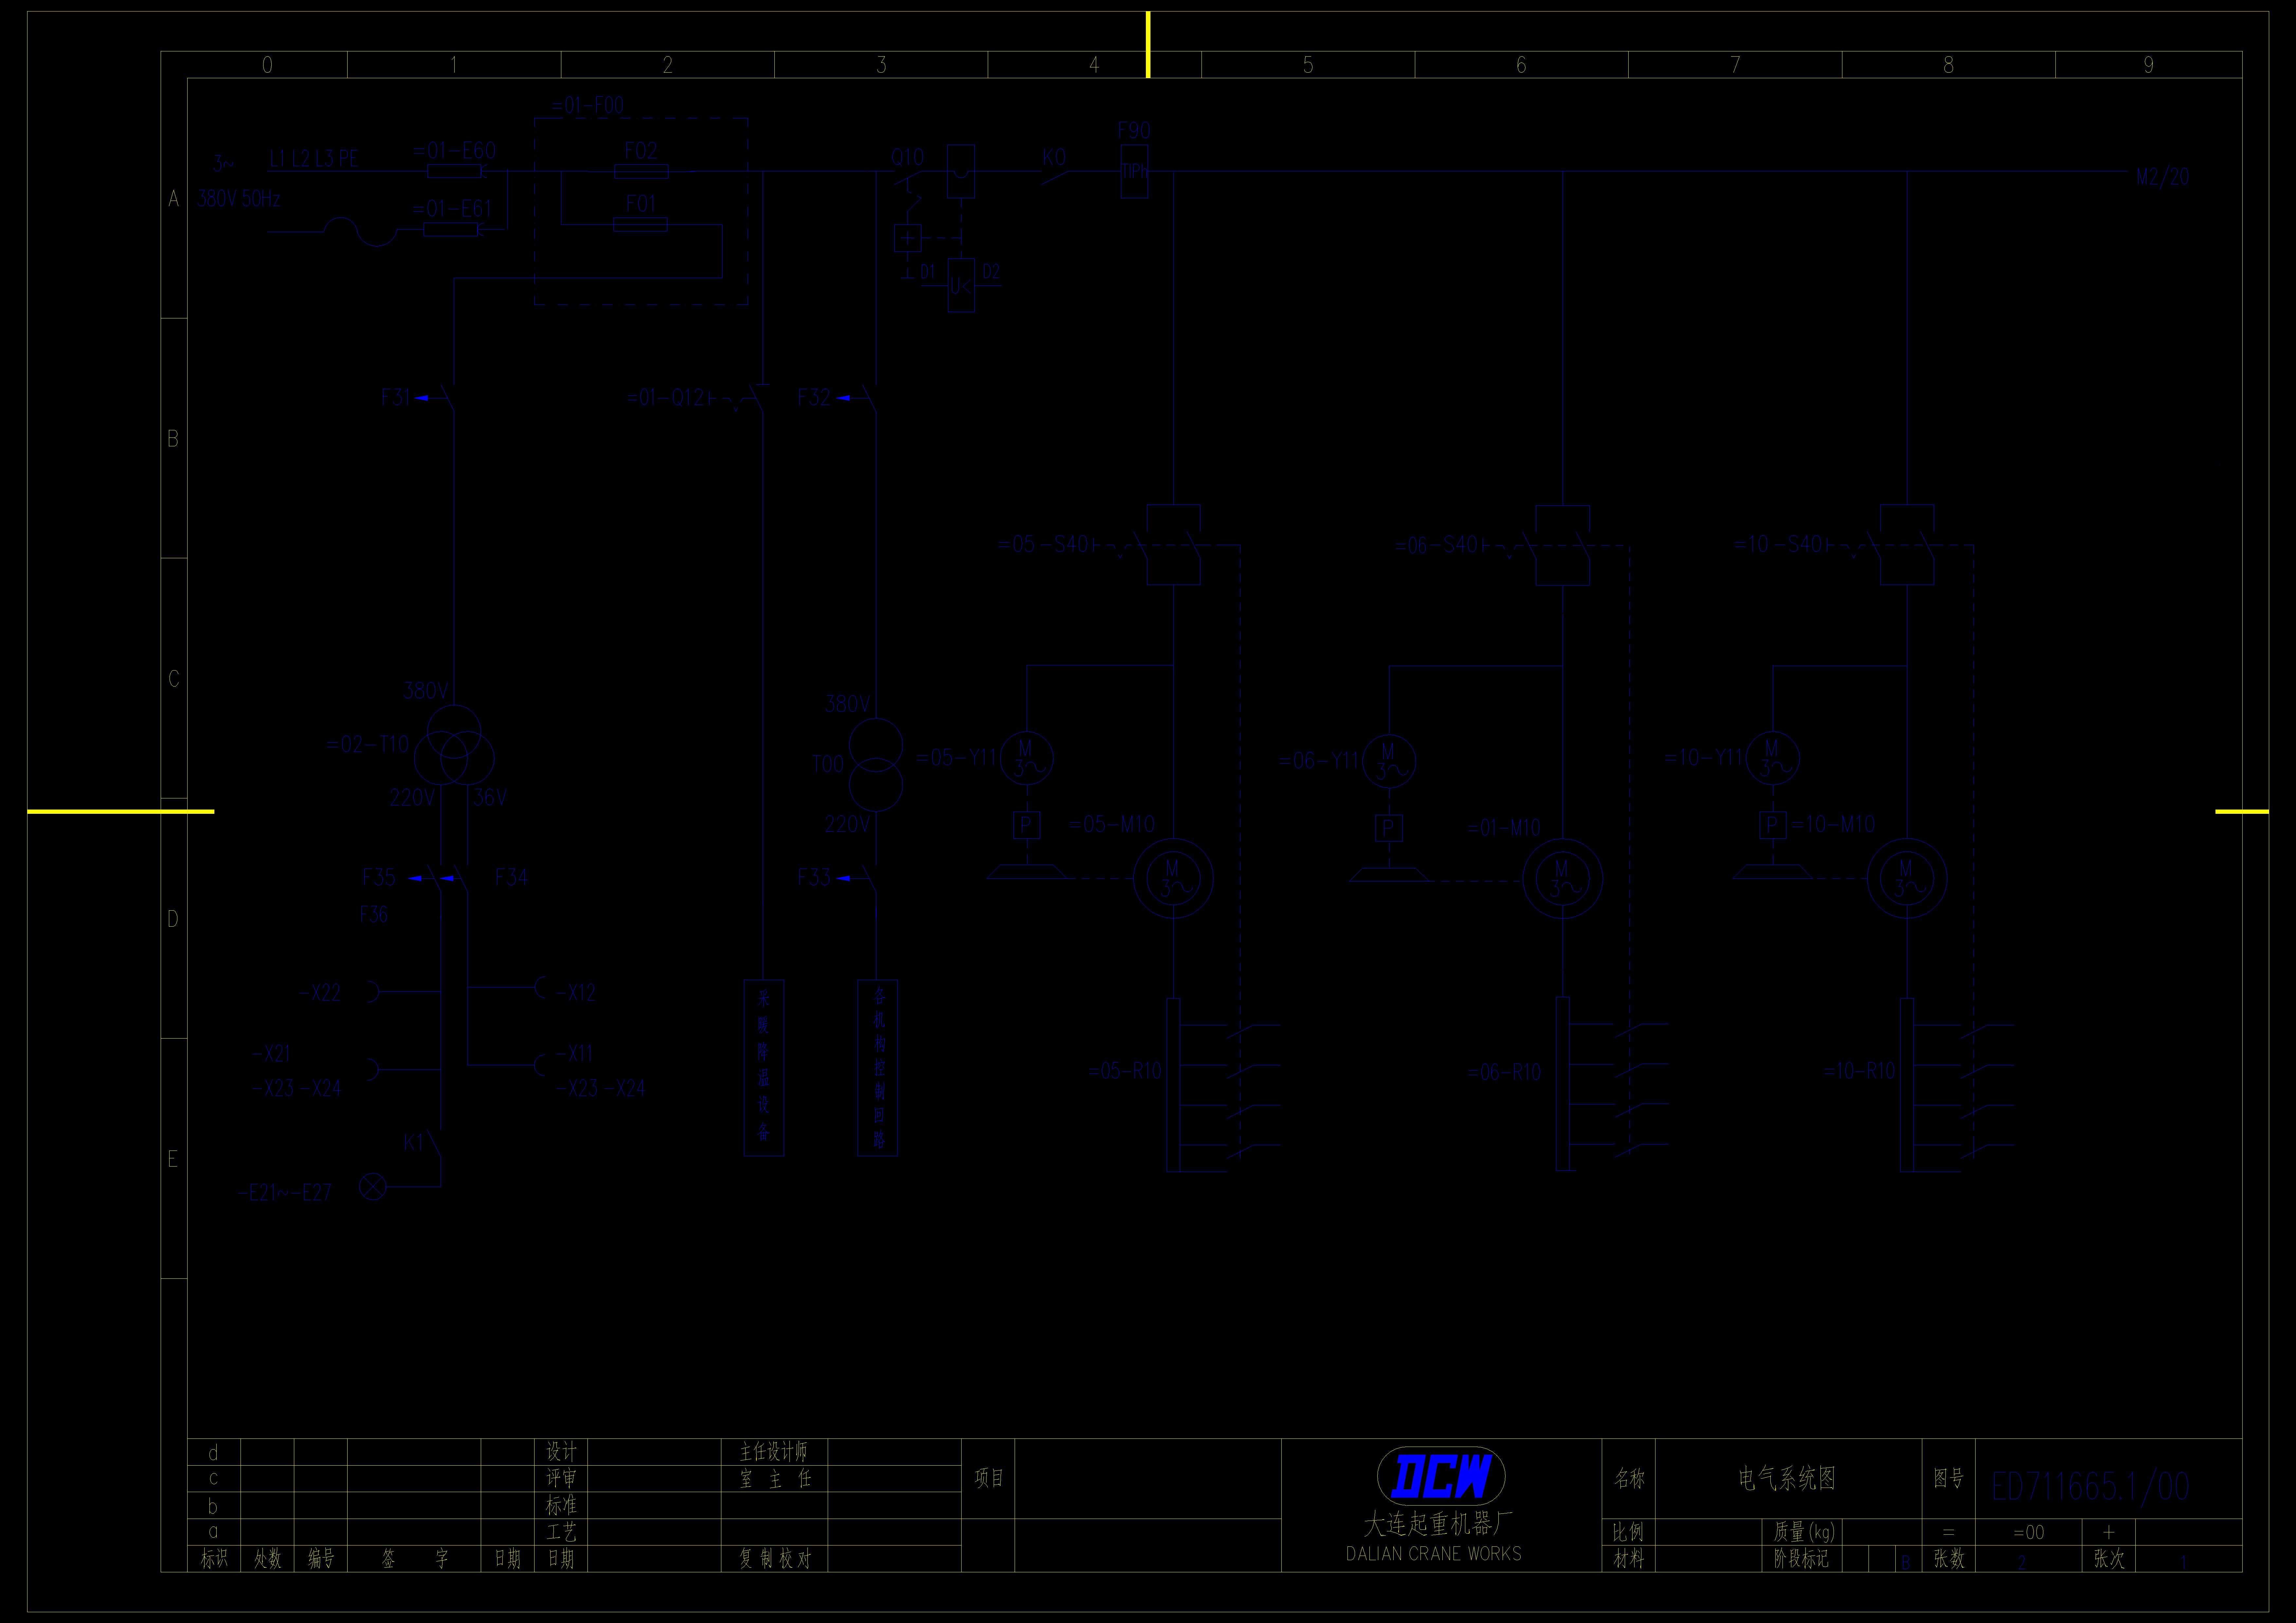
Task: Select the 评审 row label
Action: [x=561, y=1478]
